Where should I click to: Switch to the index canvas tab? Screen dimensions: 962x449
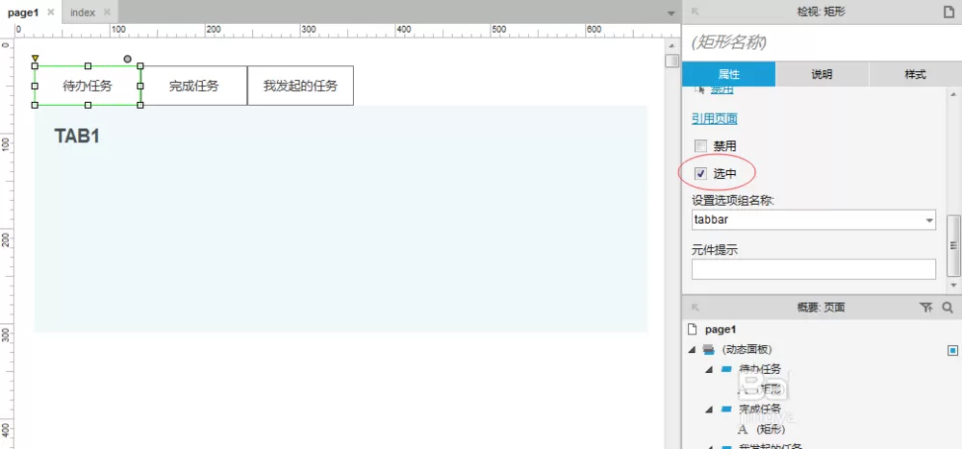[x=82, y=12]
